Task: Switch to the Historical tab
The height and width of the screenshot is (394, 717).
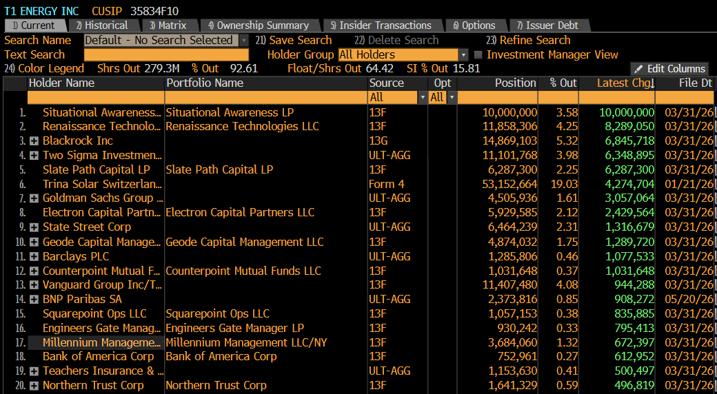Action: click(x=103, y=25)
